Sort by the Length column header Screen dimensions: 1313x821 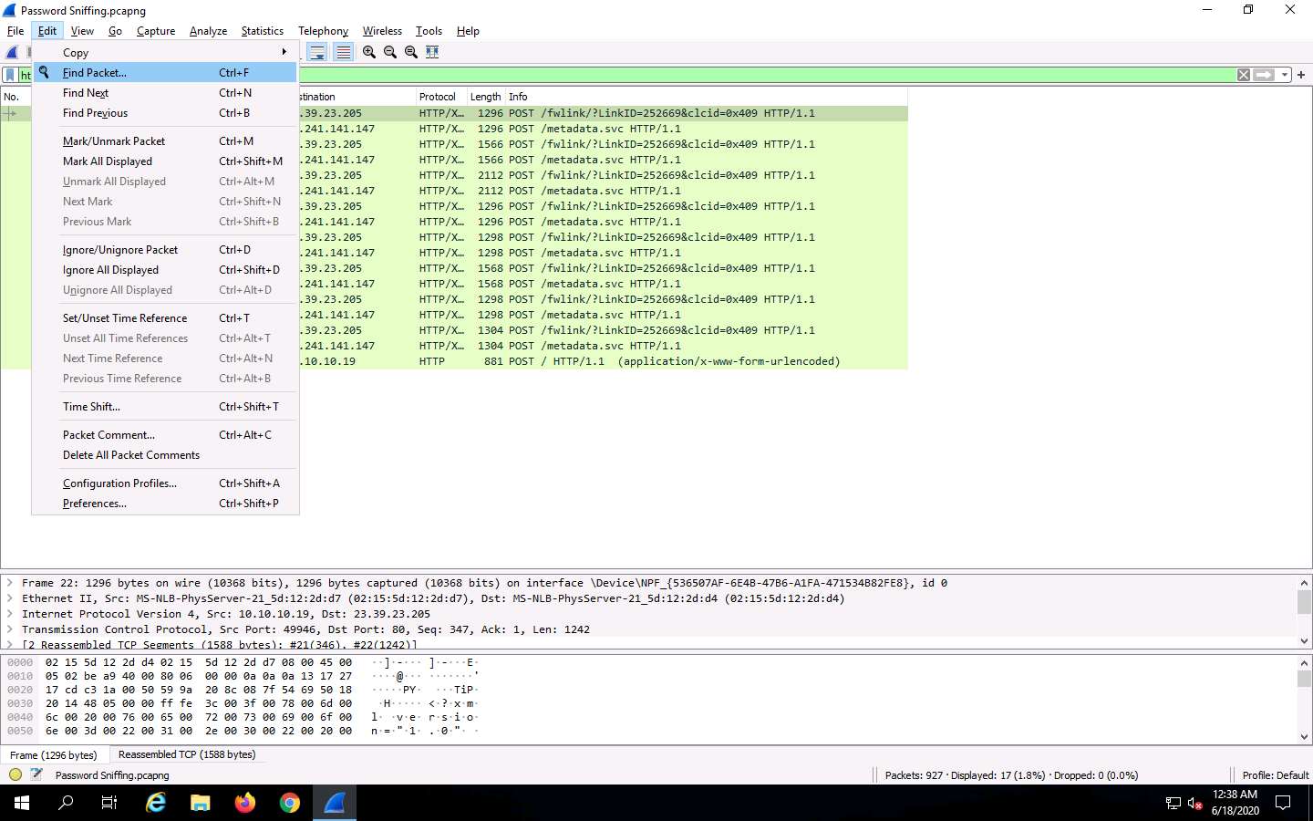point(485,97)
